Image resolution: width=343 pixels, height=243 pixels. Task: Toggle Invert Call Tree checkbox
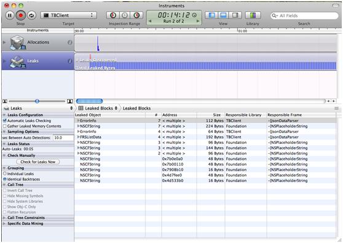(x=4, y=191)
